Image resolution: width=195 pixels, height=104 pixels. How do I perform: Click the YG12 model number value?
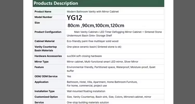74,18
